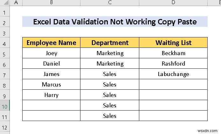This screenshot has height=134, width=221.
Task: Select the Labuchange cell
Action: click(x=173, y=74)
